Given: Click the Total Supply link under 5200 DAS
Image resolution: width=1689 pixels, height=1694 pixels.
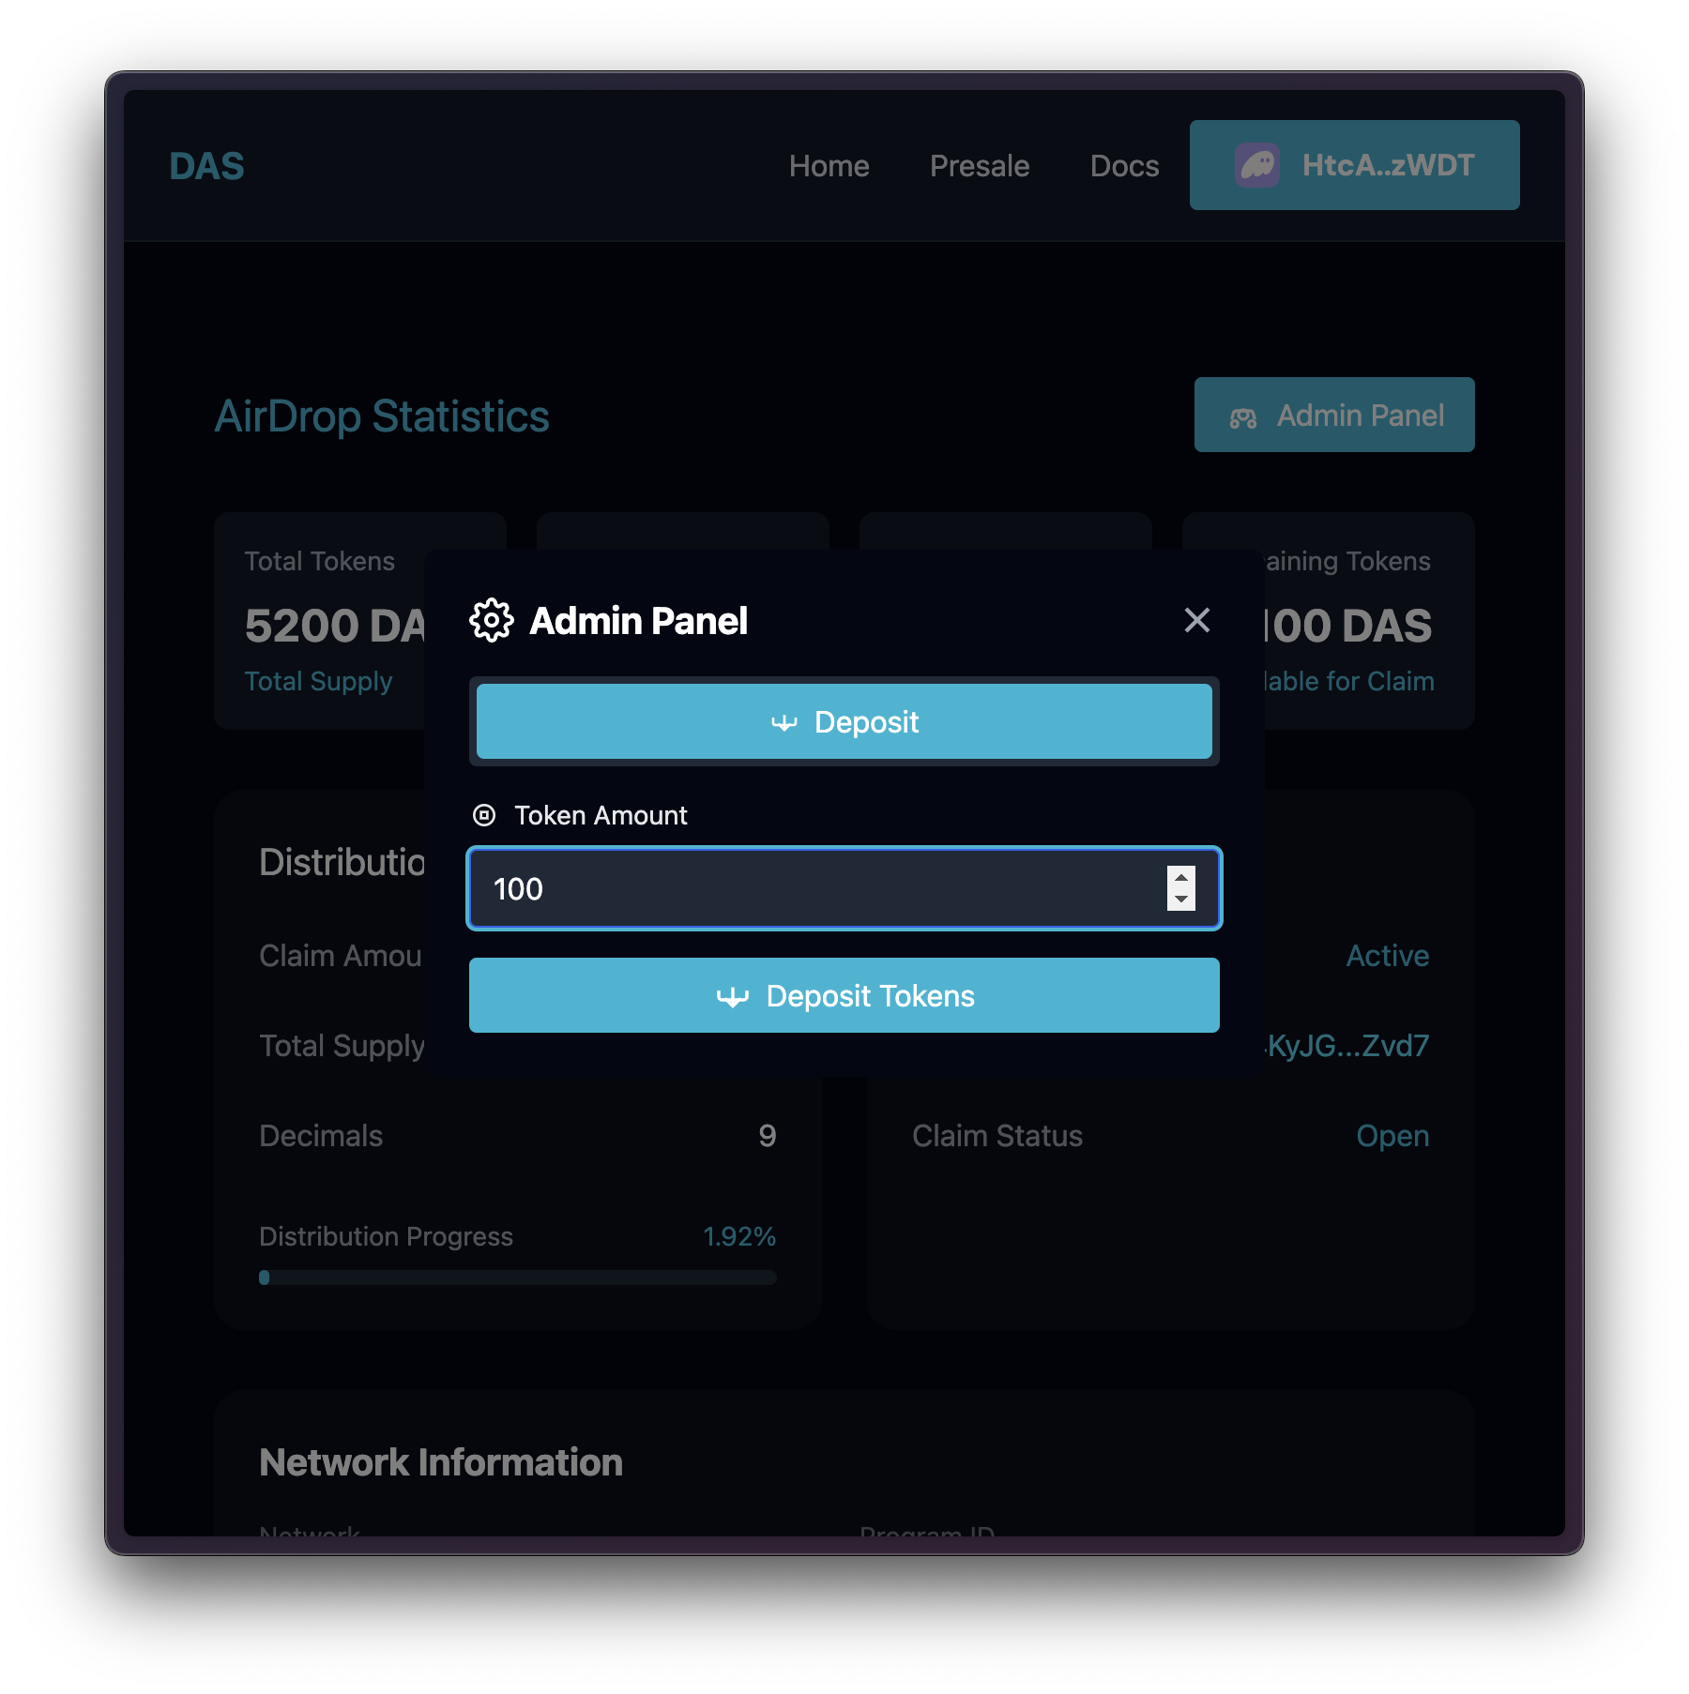Looking at the screenshot, I should pos(318,681).
